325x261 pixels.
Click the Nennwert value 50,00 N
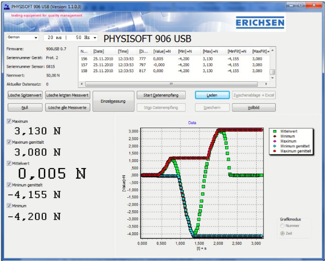[53, 75]
